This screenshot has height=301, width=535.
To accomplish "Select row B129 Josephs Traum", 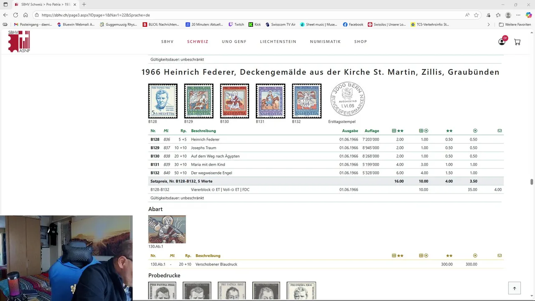I will 326,148.
